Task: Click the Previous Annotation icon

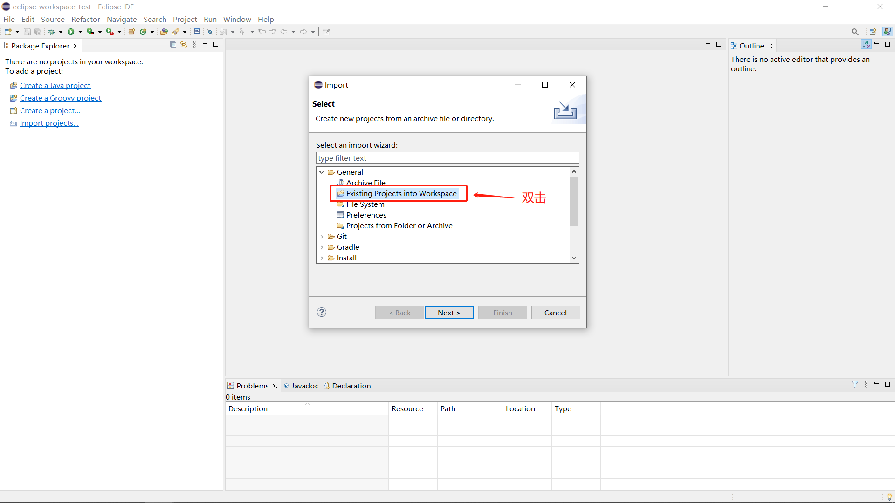Action: coord(243,32)
